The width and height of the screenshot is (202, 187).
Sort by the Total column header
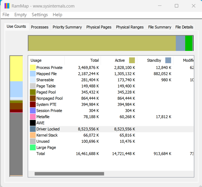tap(83, 60)
